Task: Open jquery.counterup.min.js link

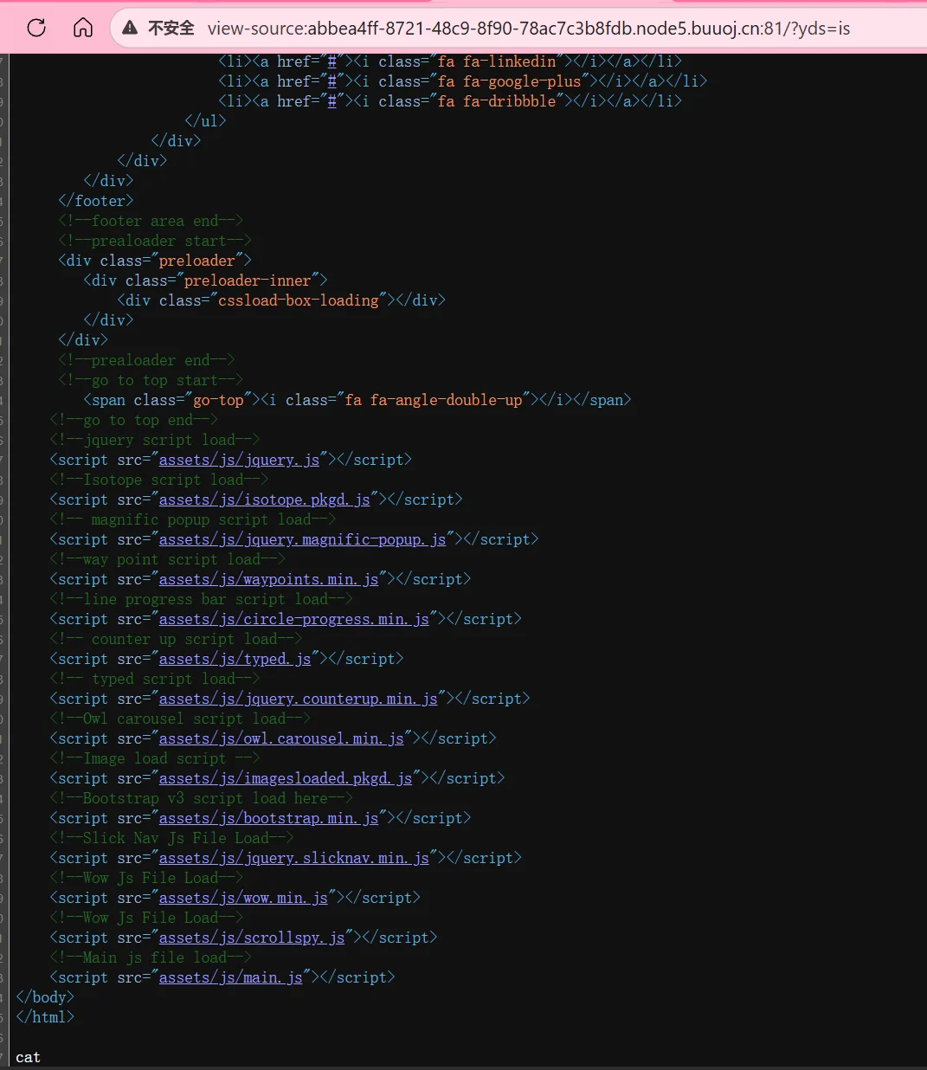Action: [x=298, y=699]
